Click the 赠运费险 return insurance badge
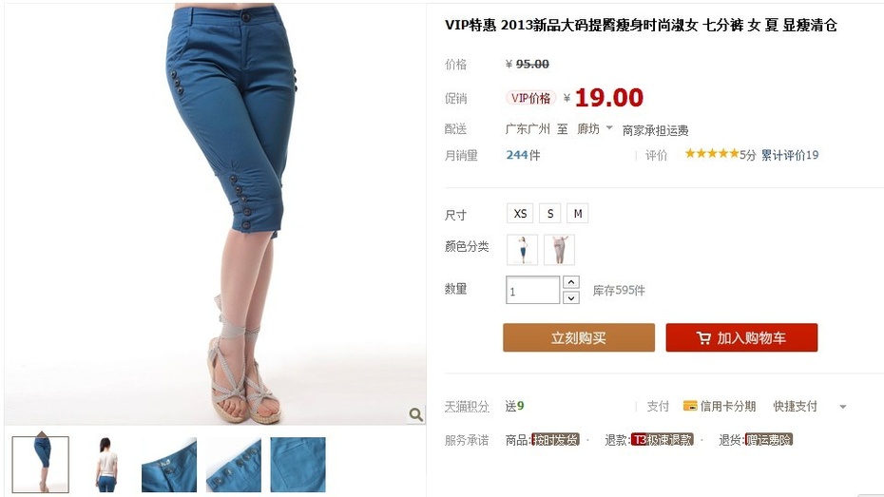 coord(768,440)
